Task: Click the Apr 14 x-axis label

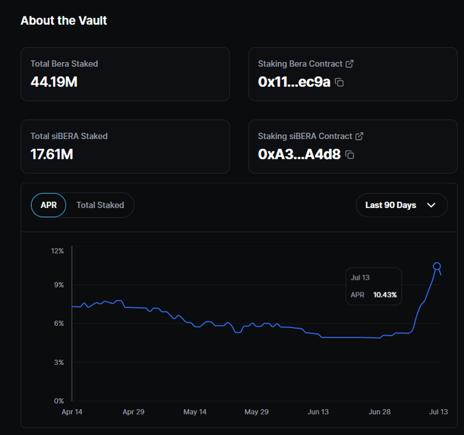Action: (72, 412)
